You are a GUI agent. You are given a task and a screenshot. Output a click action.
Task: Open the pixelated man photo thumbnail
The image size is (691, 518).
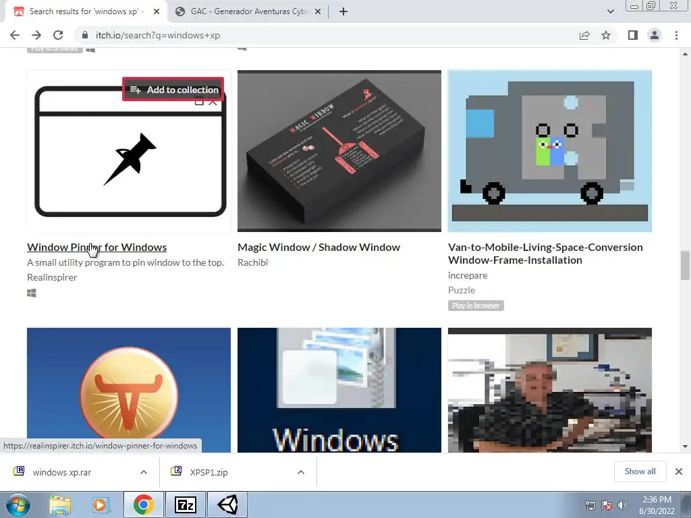pos(550,390)
